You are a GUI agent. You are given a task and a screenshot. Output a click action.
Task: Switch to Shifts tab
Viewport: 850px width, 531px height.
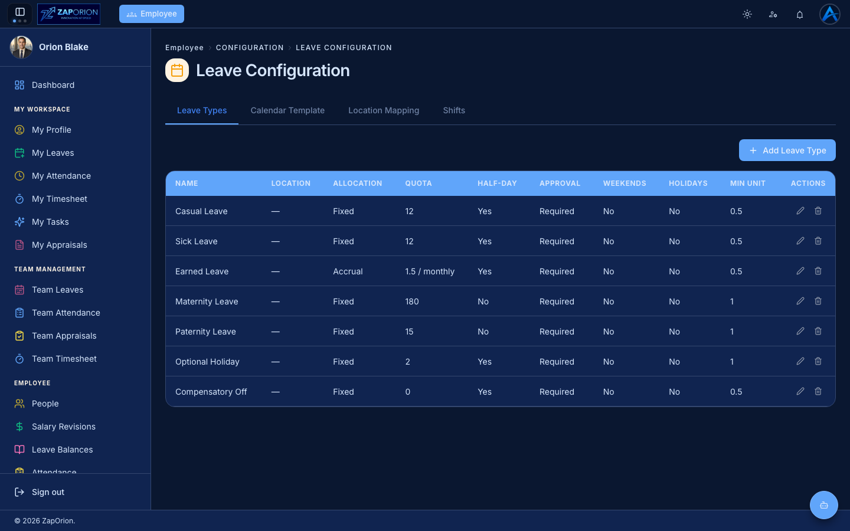point(454,110)
